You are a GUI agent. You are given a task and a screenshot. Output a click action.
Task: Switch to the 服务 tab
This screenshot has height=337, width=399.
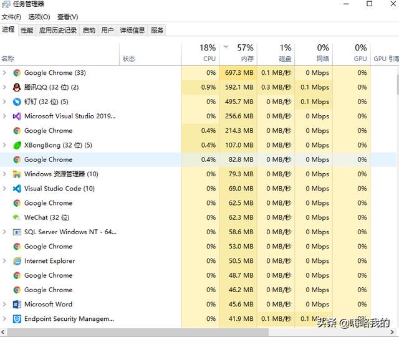pyautogui.click(x=156, y=31)
